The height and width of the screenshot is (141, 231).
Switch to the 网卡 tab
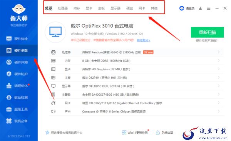pos(142,8)
